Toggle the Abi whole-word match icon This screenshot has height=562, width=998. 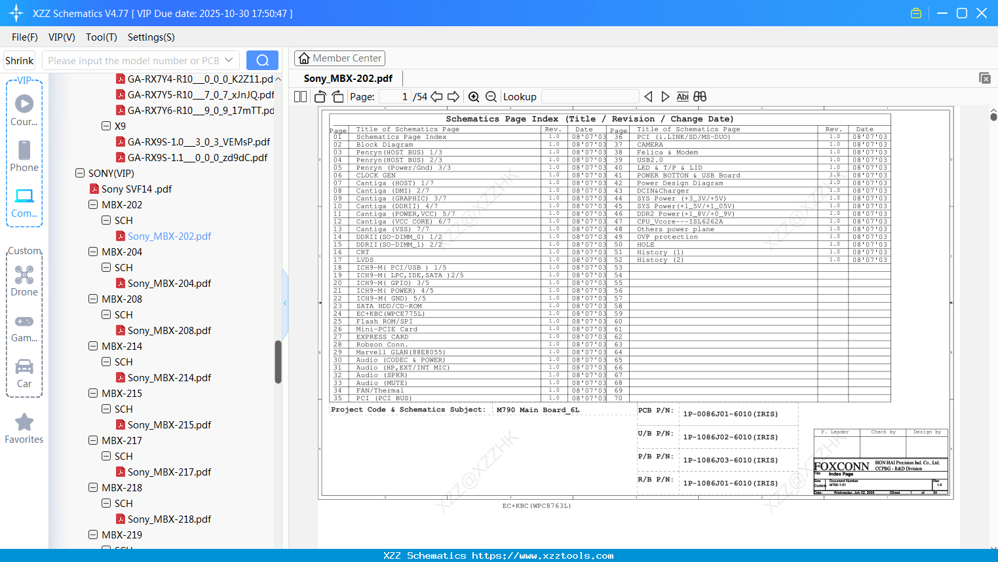pyautogui.click(x=683, y=97)
